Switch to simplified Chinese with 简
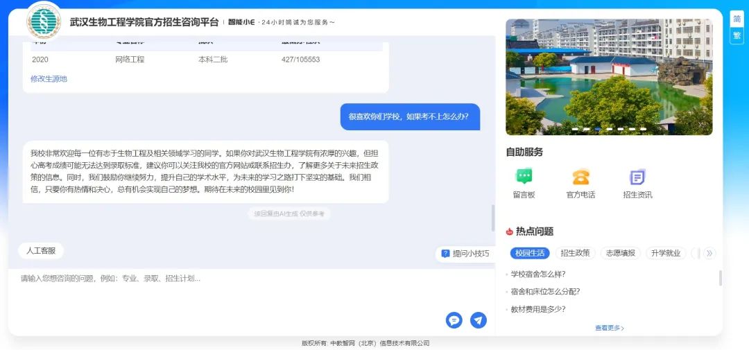Image resolution: width=749 pixels, height=350 pixels. click(x=737, y=19)
